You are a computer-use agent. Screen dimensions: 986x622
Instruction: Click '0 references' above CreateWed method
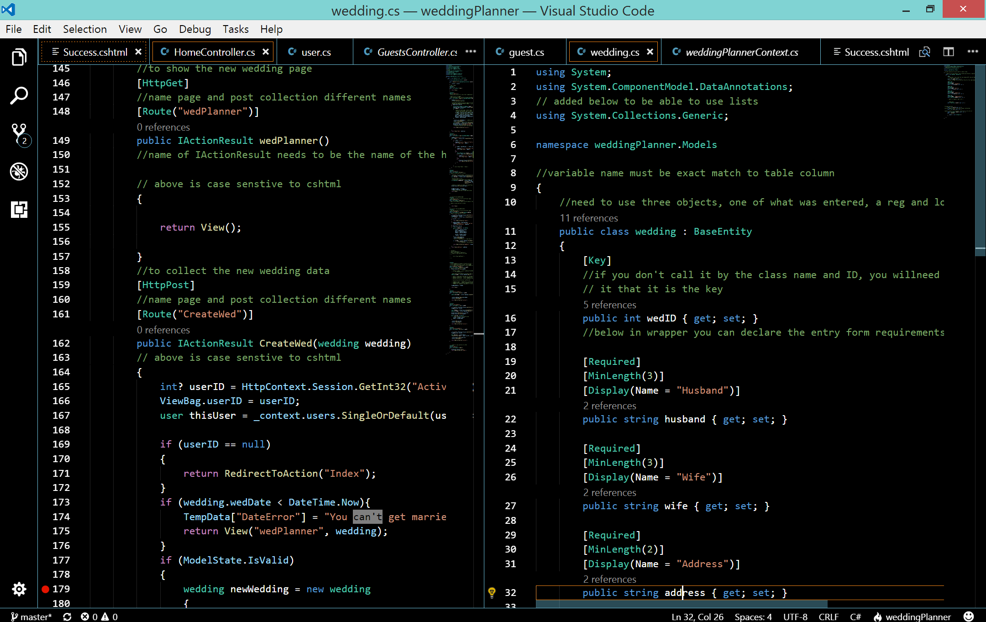163,330
